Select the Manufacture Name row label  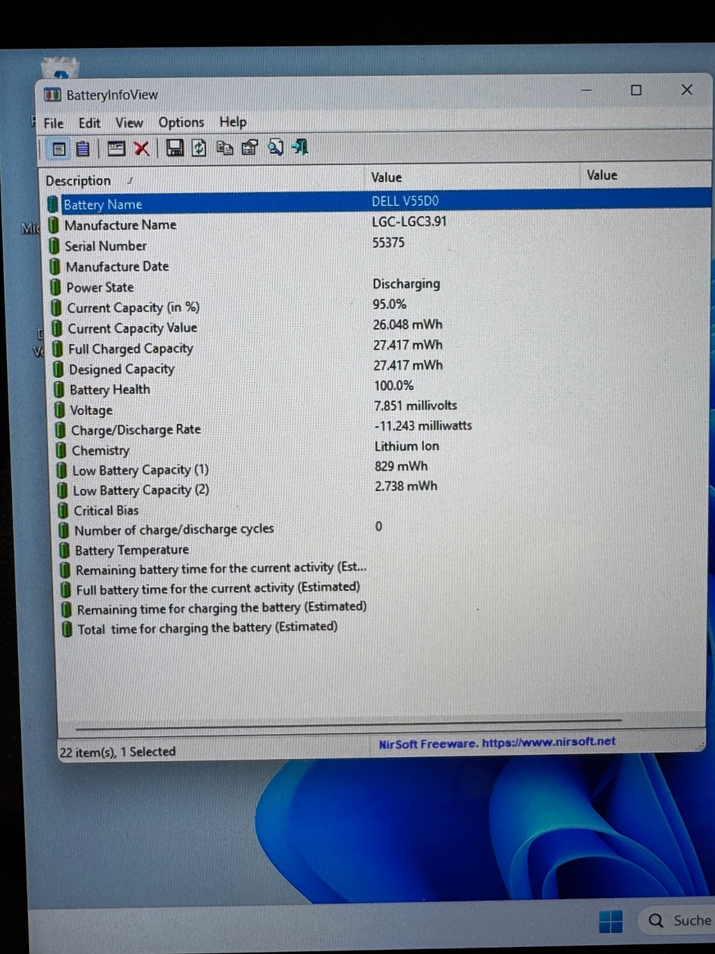tap(121, 225)
